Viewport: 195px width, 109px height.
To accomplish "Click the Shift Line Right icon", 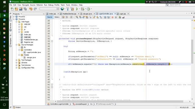I will [108, 17].
